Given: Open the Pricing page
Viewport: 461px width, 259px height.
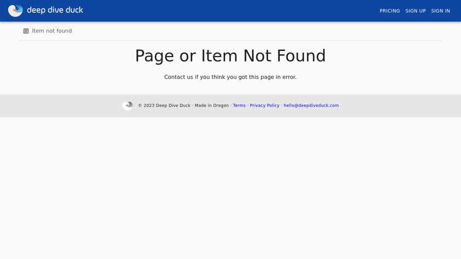Looking at the screenshot, I should tap(390, 11).
